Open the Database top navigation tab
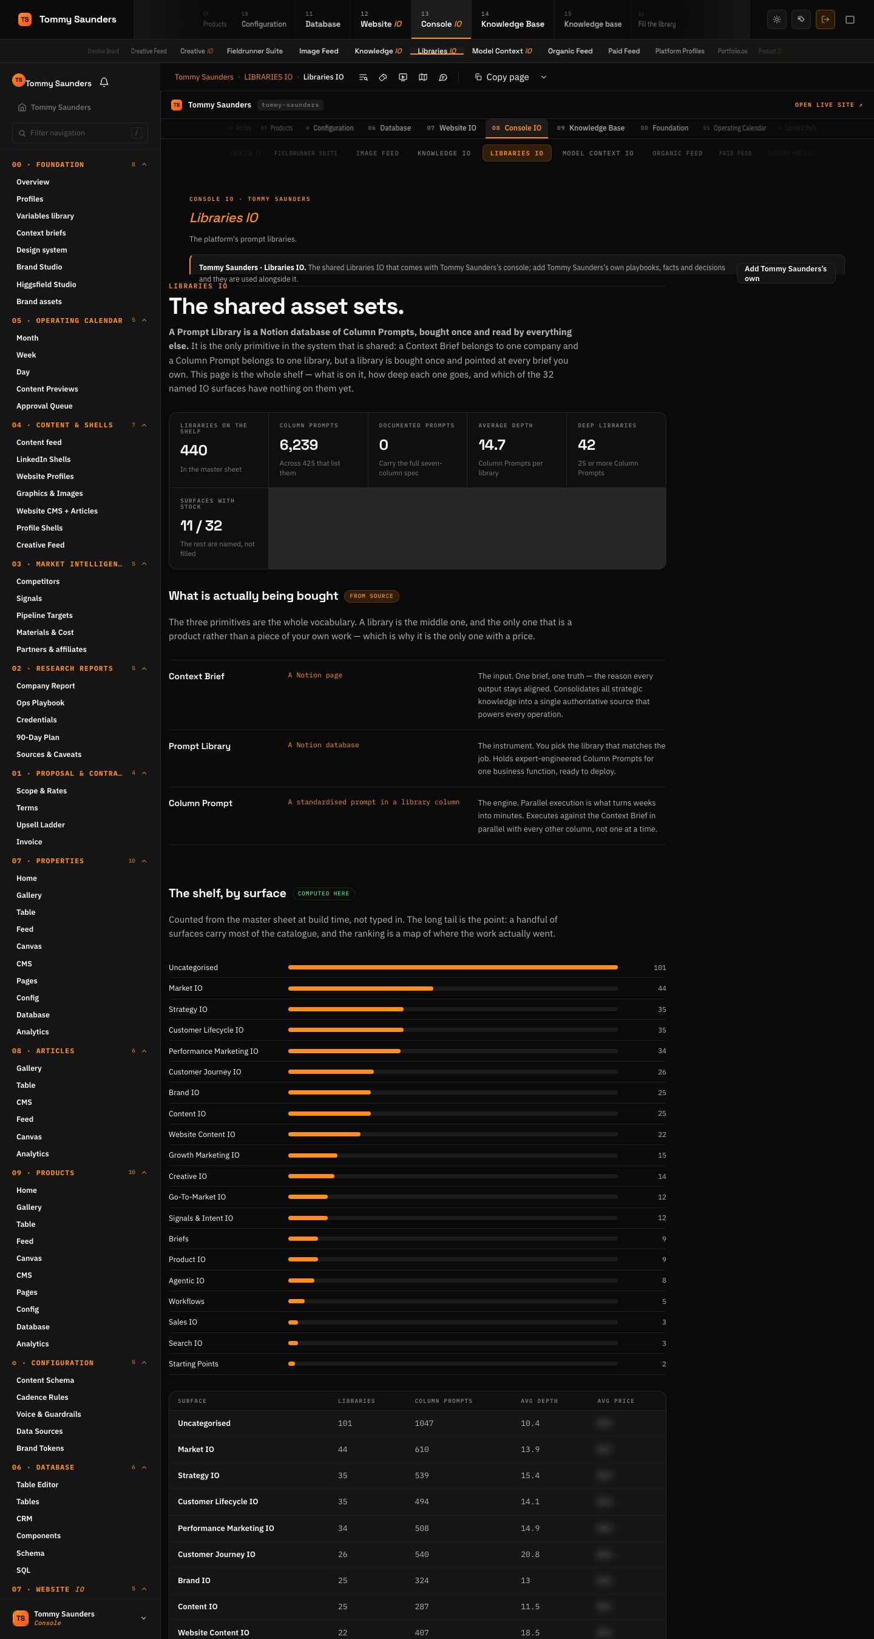 (322, 19)
